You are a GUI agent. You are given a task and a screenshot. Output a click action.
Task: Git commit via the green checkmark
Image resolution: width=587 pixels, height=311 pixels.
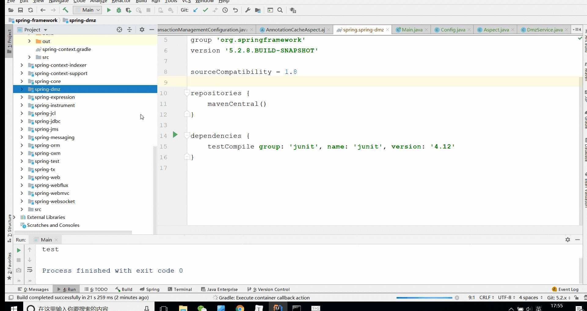click(x=205, y=10)
